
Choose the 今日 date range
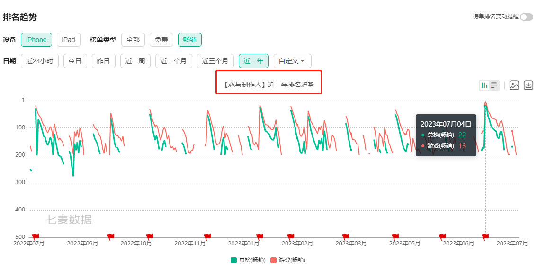(x=75, y=61)
